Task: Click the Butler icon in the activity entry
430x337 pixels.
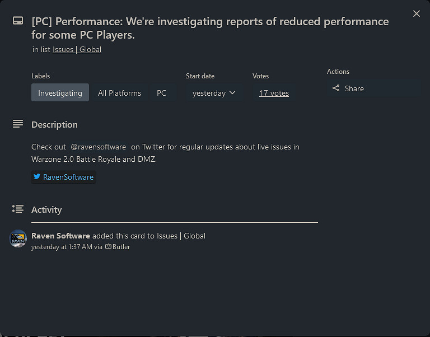Action: click(108, 246)
